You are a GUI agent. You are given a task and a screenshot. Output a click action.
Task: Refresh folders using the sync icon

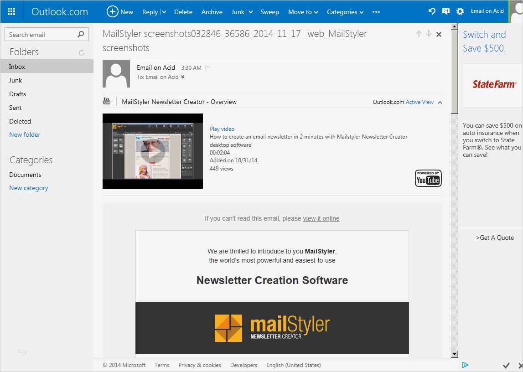pyautogui.click(x=81, y=52)
